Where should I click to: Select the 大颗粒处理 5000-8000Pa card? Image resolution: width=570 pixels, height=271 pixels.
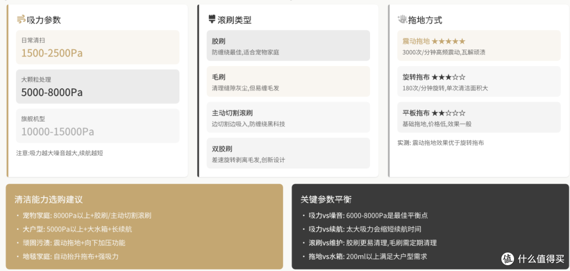point(98,87)
